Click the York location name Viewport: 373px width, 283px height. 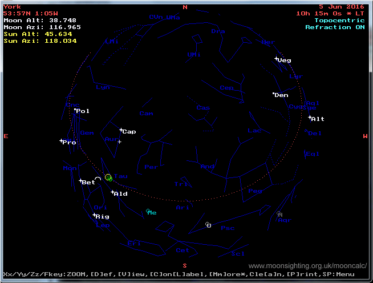point(12,6)
